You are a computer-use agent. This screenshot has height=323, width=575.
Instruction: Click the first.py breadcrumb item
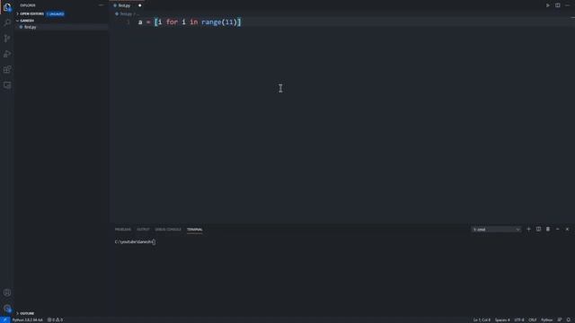click(126, 14)
